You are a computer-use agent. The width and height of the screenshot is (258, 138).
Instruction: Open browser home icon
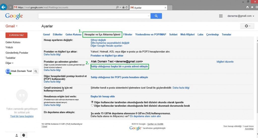pos(247,7)
